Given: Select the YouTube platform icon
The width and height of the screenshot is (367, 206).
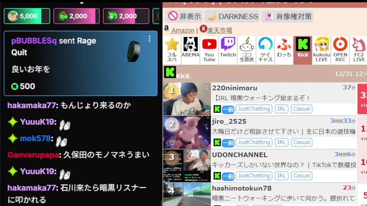Looking at the screenshot, I should click(x=209, y=50).
